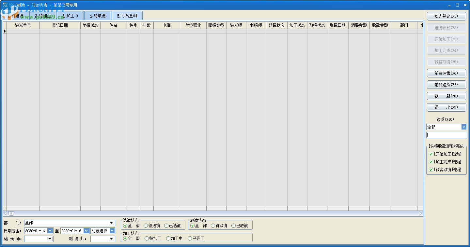Viewport: 470px width, 247px height.
Task: Click the 验光师 column header
Action: click(236, 25)
